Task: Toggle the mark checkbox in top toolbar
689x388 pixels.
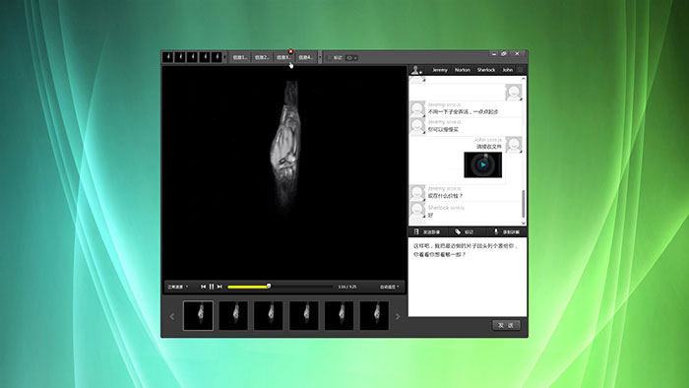Action: 330,57
